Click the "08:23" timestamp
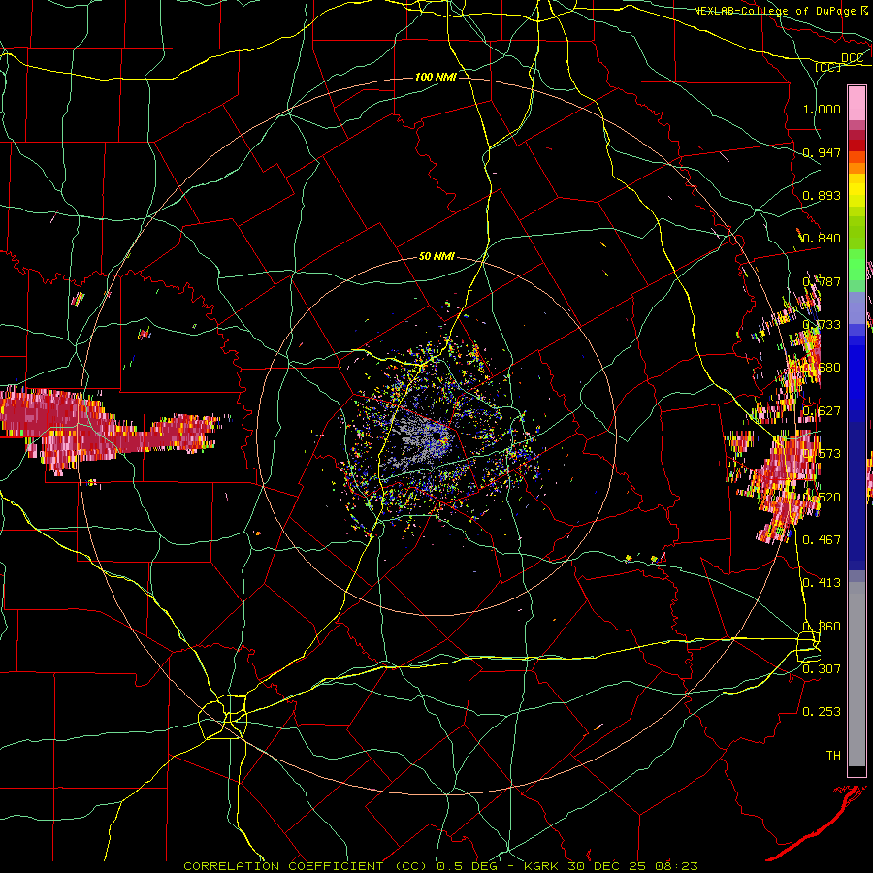The height and width of the screenshot is (873, 873). 674,866
